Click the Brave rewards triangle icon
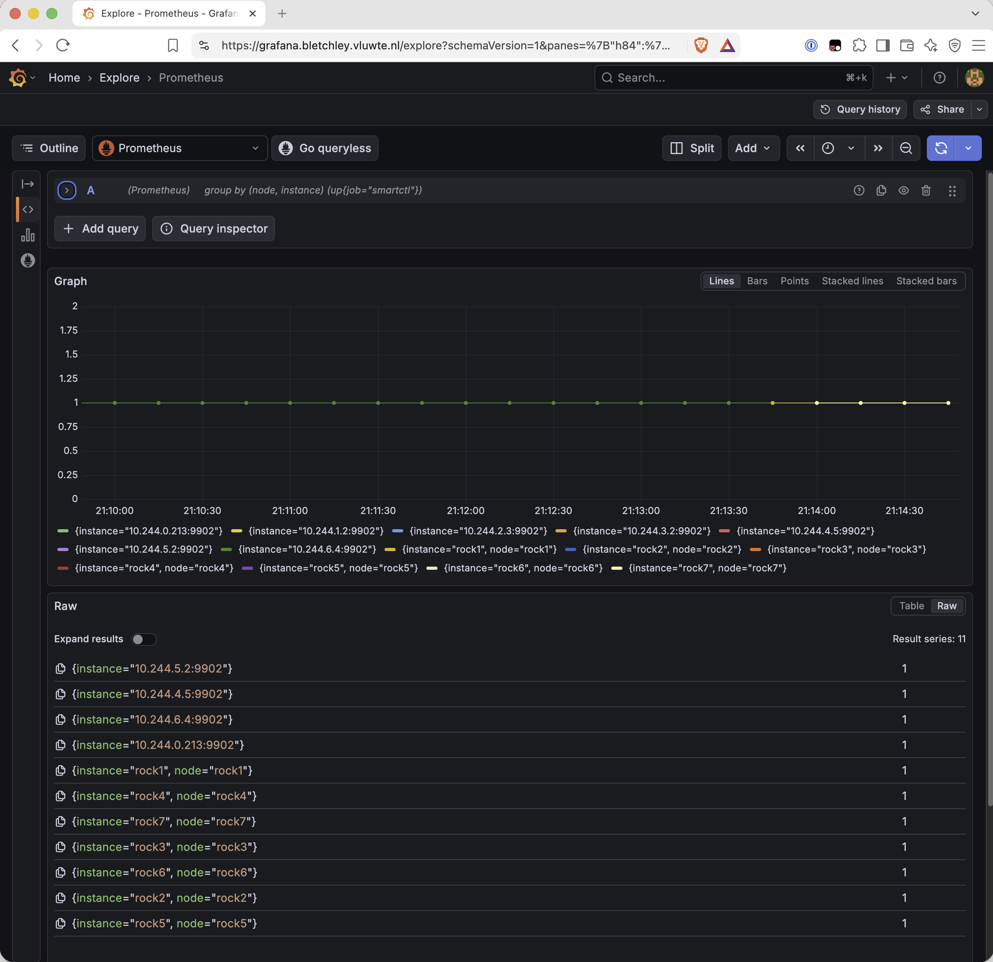This screenshot has height=962, width=993. point(727,45)
